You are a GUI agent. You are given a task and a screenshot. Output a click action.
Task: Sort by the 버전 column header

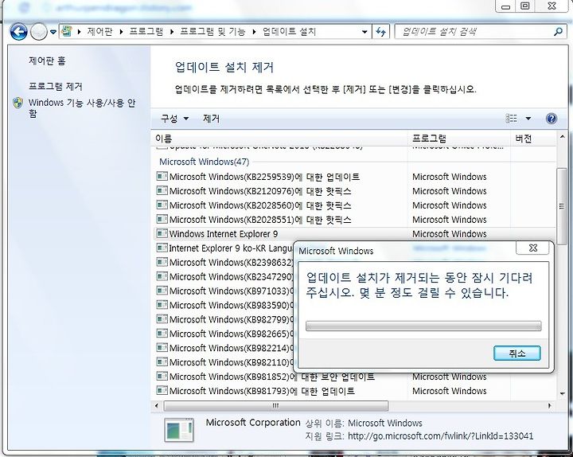[x=532, y=139]
